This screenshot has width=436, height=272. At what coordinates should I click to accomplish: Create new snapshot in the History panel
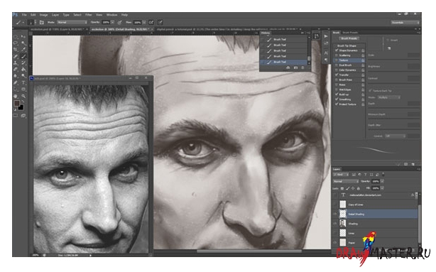click(295, 67)
